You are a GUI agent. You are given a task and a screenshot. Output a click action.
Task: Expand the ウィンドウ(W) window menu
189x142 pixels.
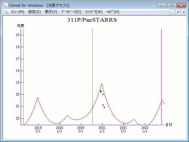tap(94, 12)
